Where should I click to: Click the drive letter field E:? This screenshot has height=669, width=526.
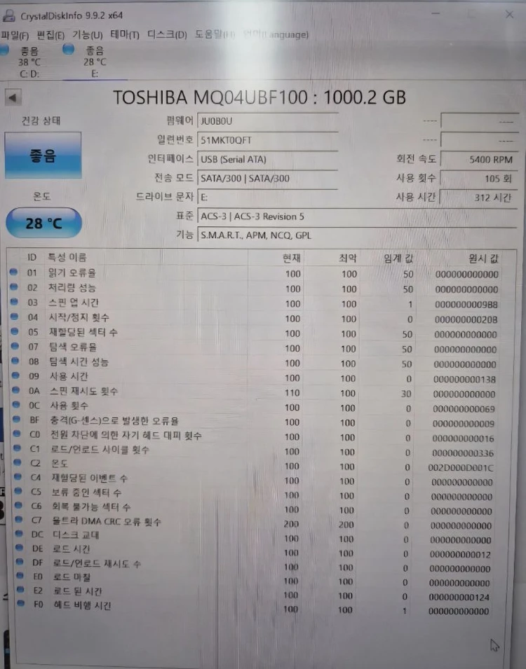pyautogui.click(x=267, y=197)
